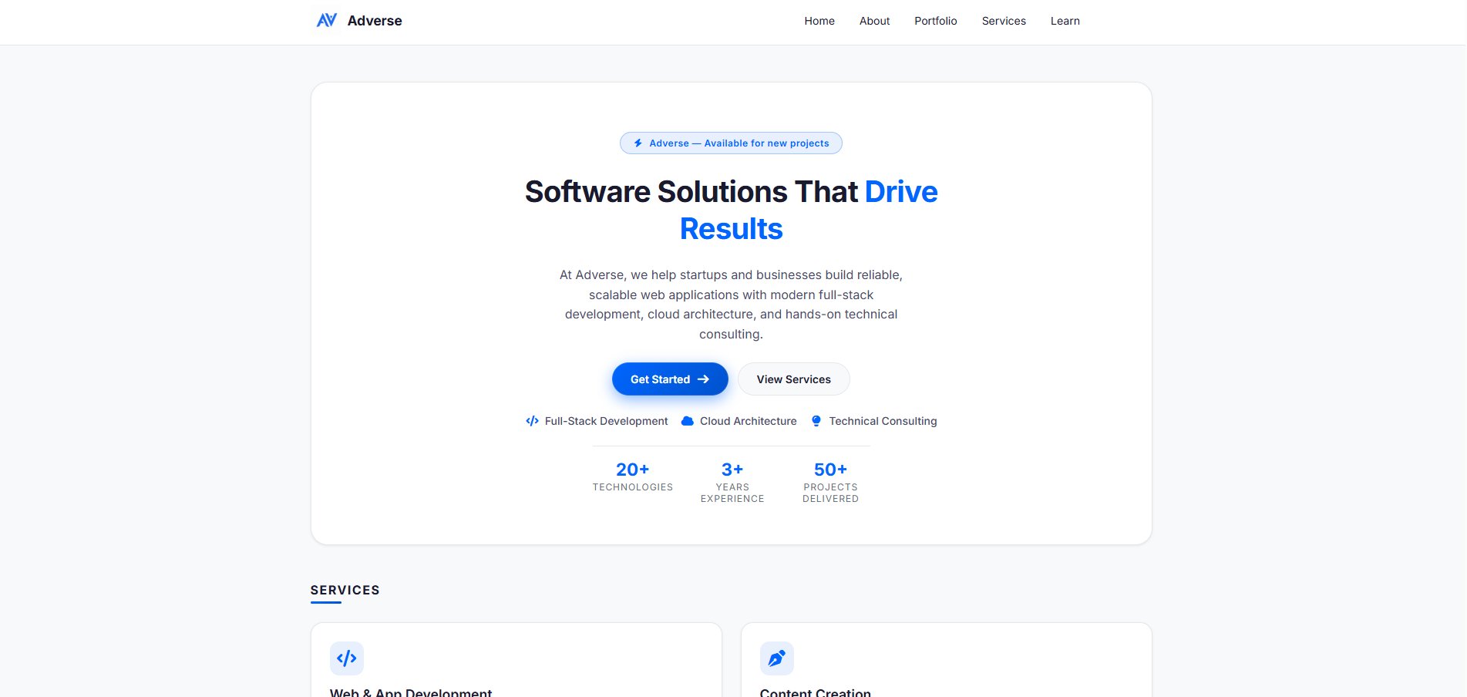Click the lightbulb icon beside Technical Consulting
Viewport: 1467px width, 697px height.
816,421
